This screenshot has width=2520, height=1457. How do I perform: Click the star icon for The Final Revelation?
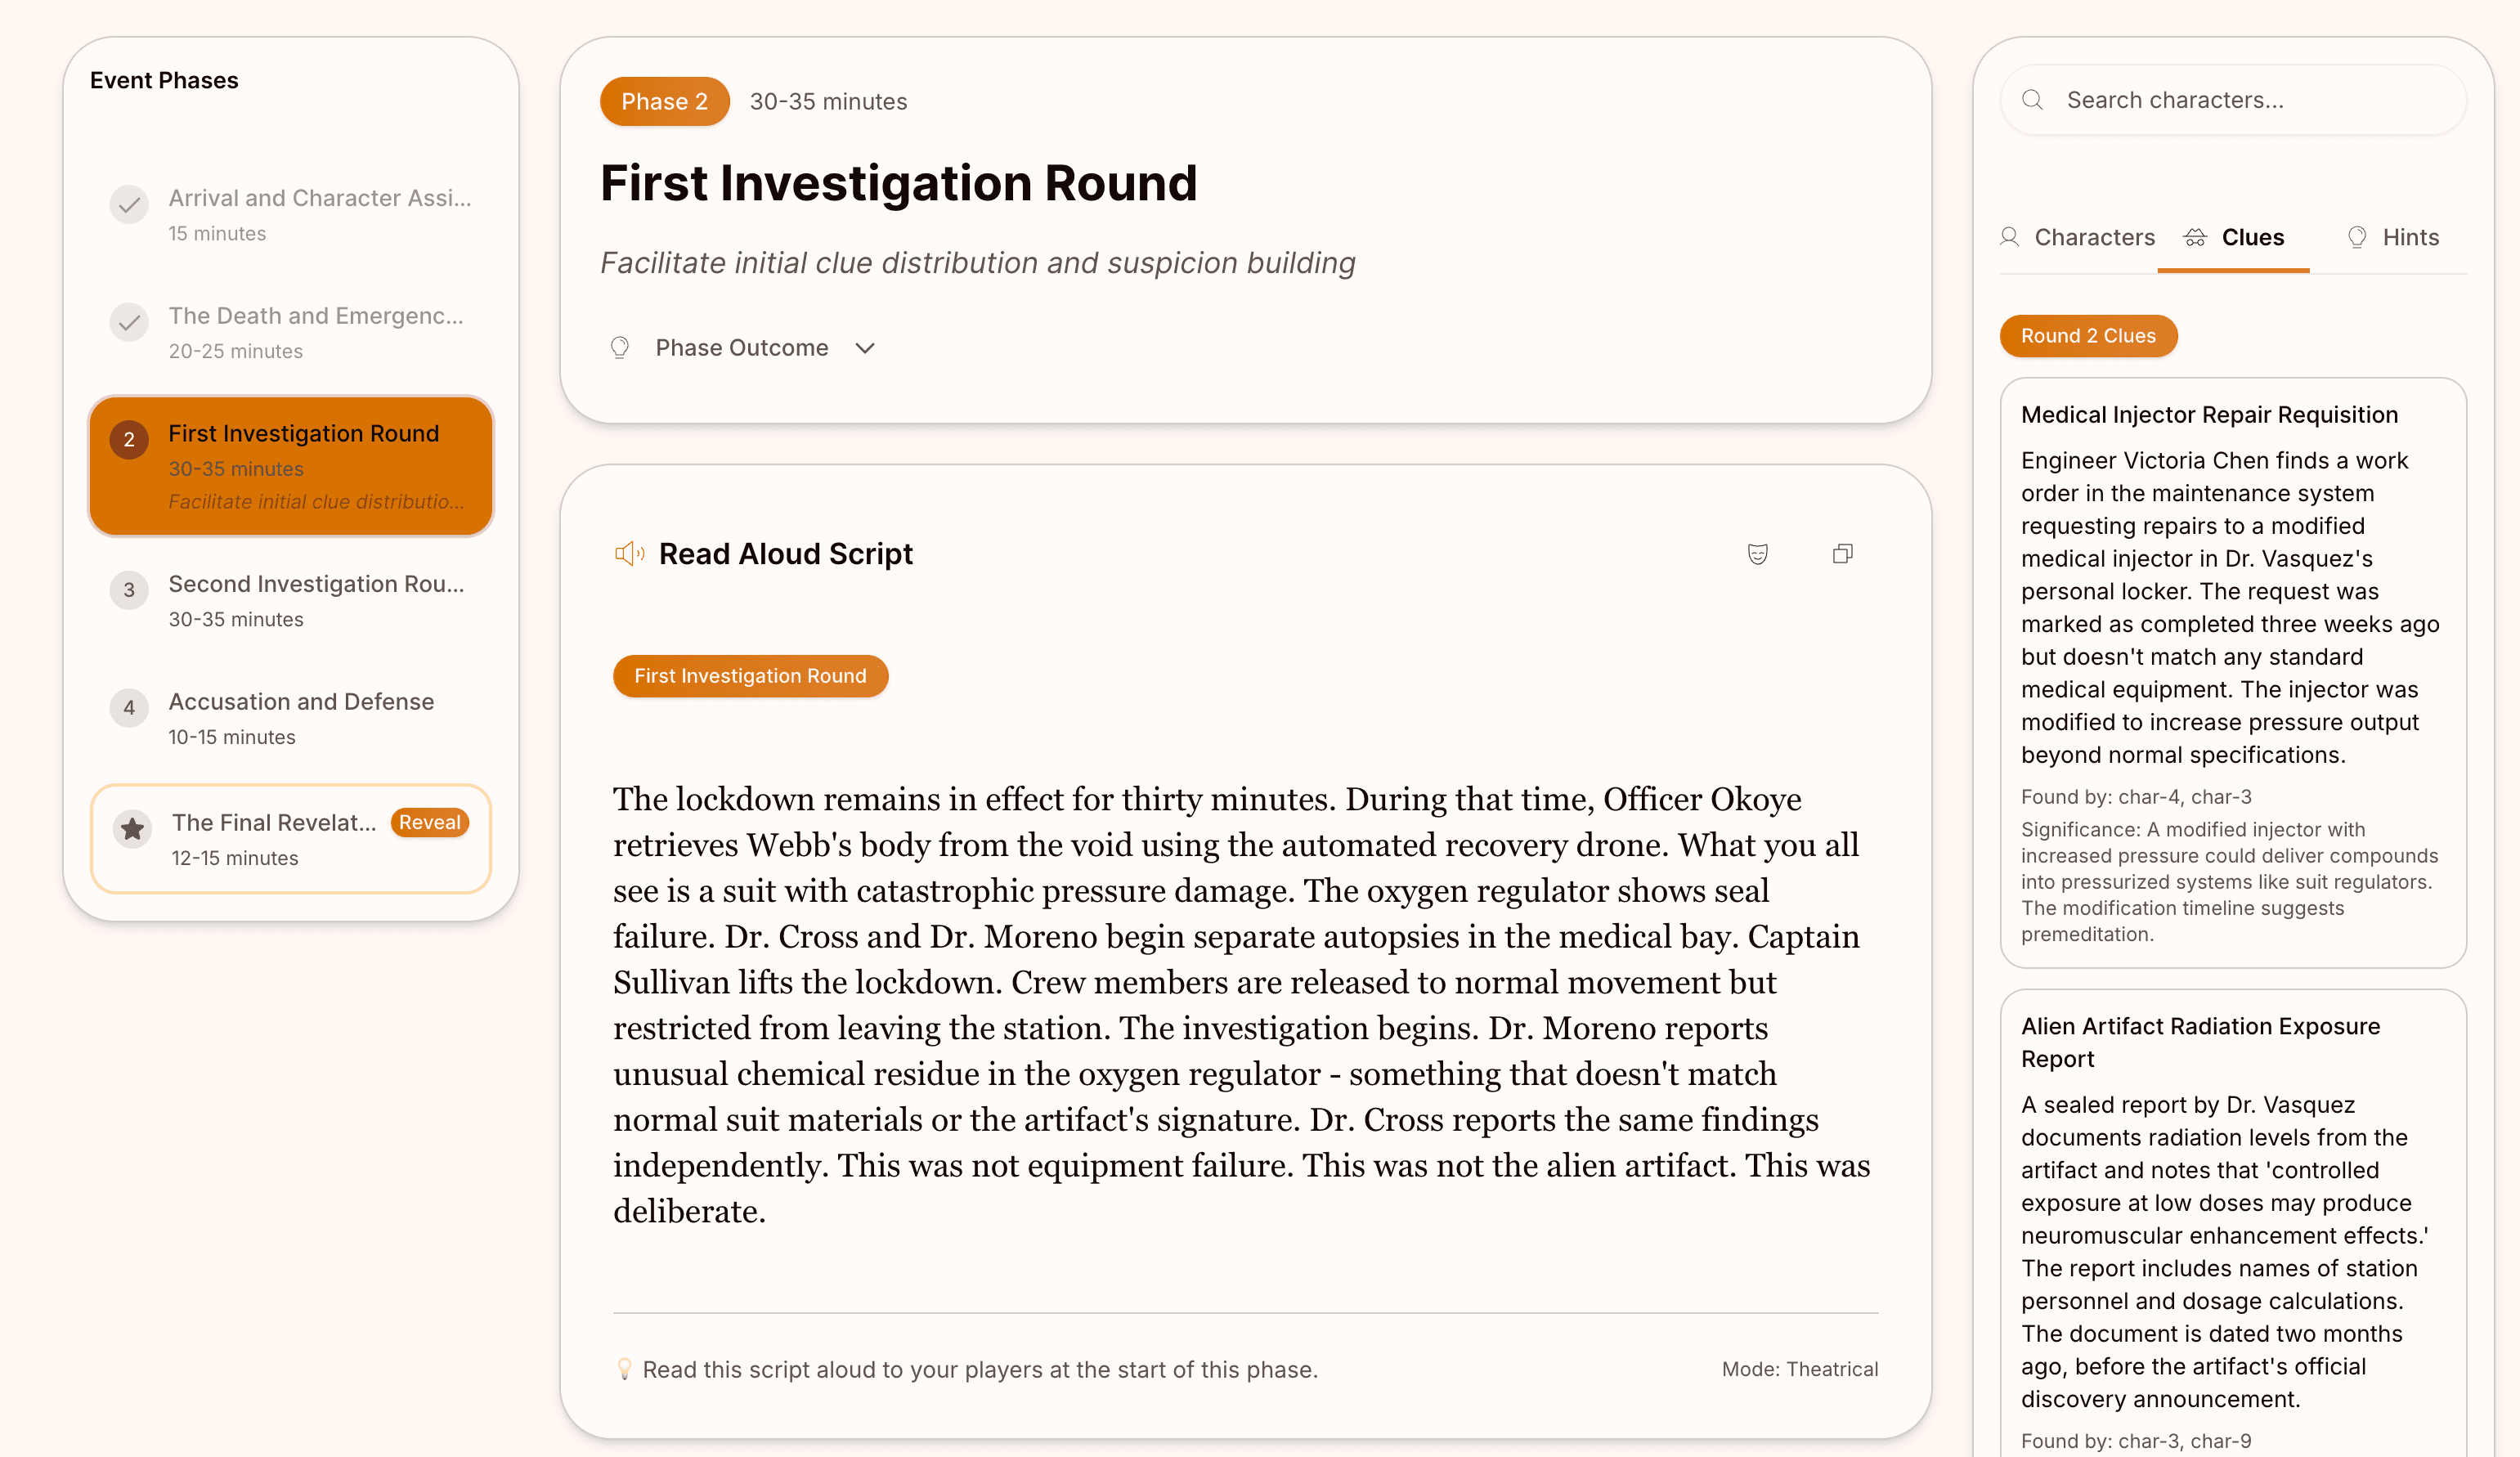point(132,828)
